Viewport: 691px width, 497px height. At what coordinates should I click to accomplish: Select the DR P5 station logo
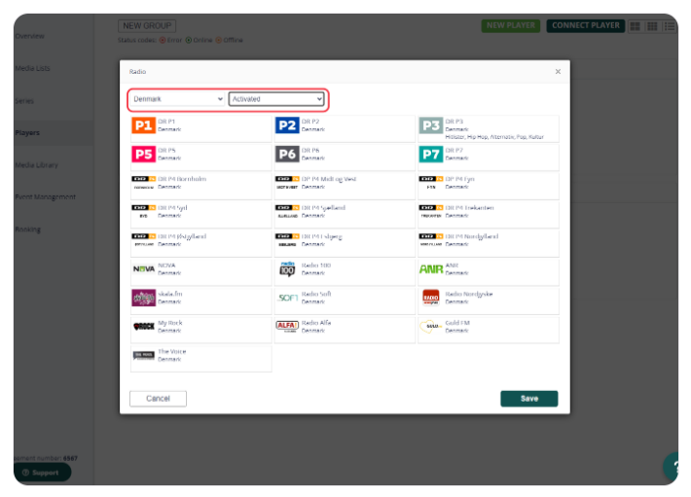[x=144, y=155]
